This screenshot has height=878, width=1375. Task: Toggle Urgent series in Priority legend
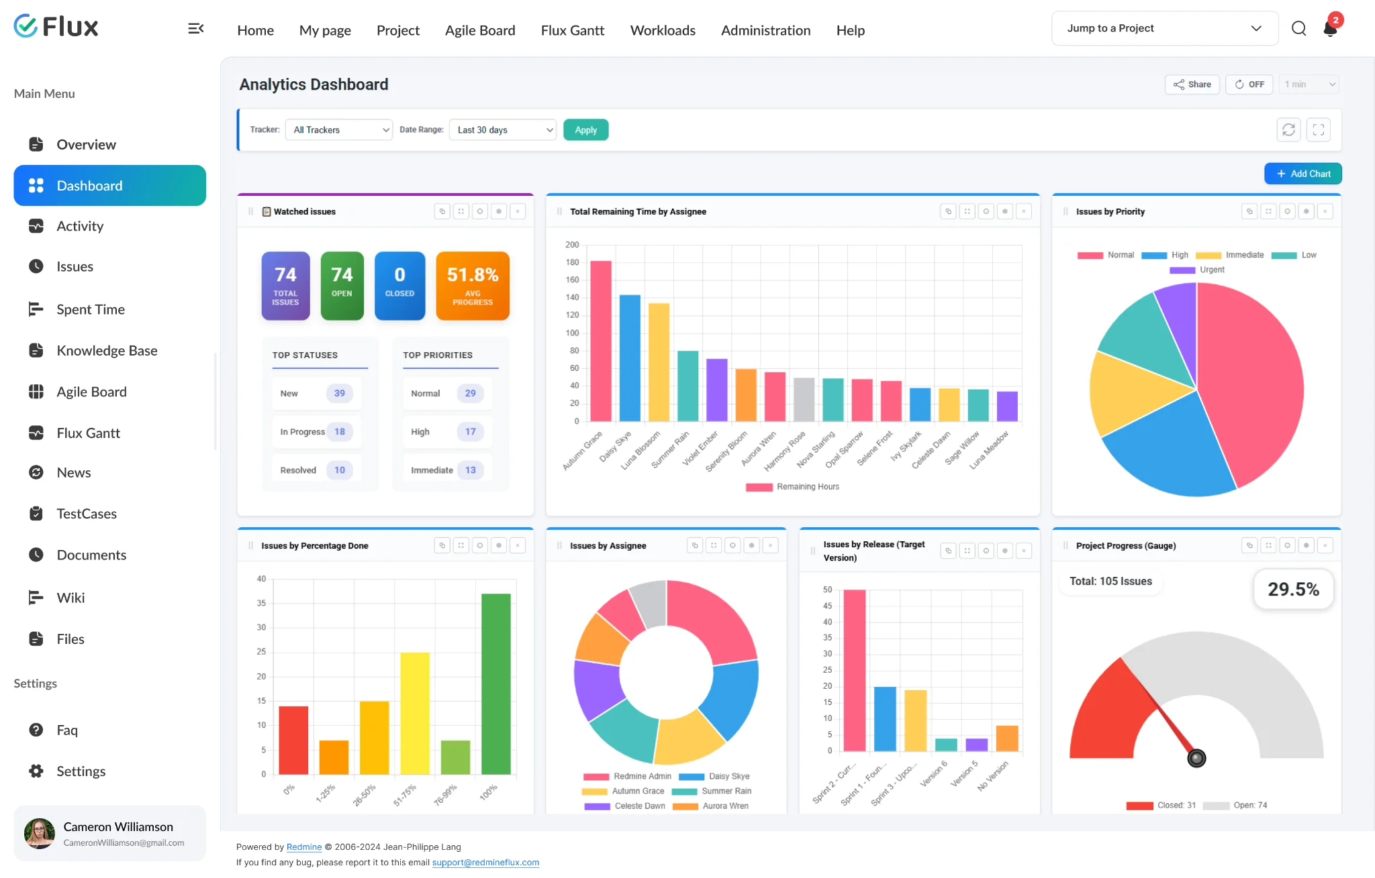(1196, 270)
